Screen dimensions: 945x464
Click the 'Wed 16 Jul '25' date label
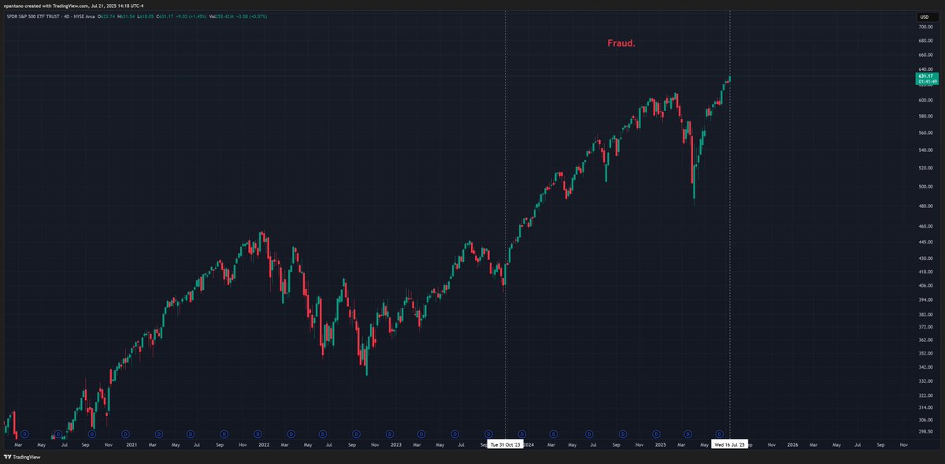(729, 444)
